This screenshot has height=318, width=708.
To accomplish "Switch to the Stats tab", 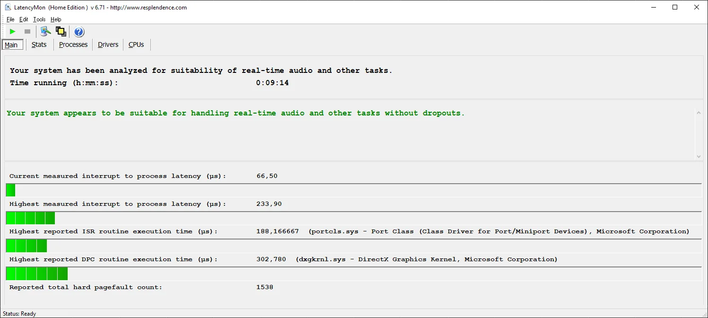I will click(x=39, y=44).
